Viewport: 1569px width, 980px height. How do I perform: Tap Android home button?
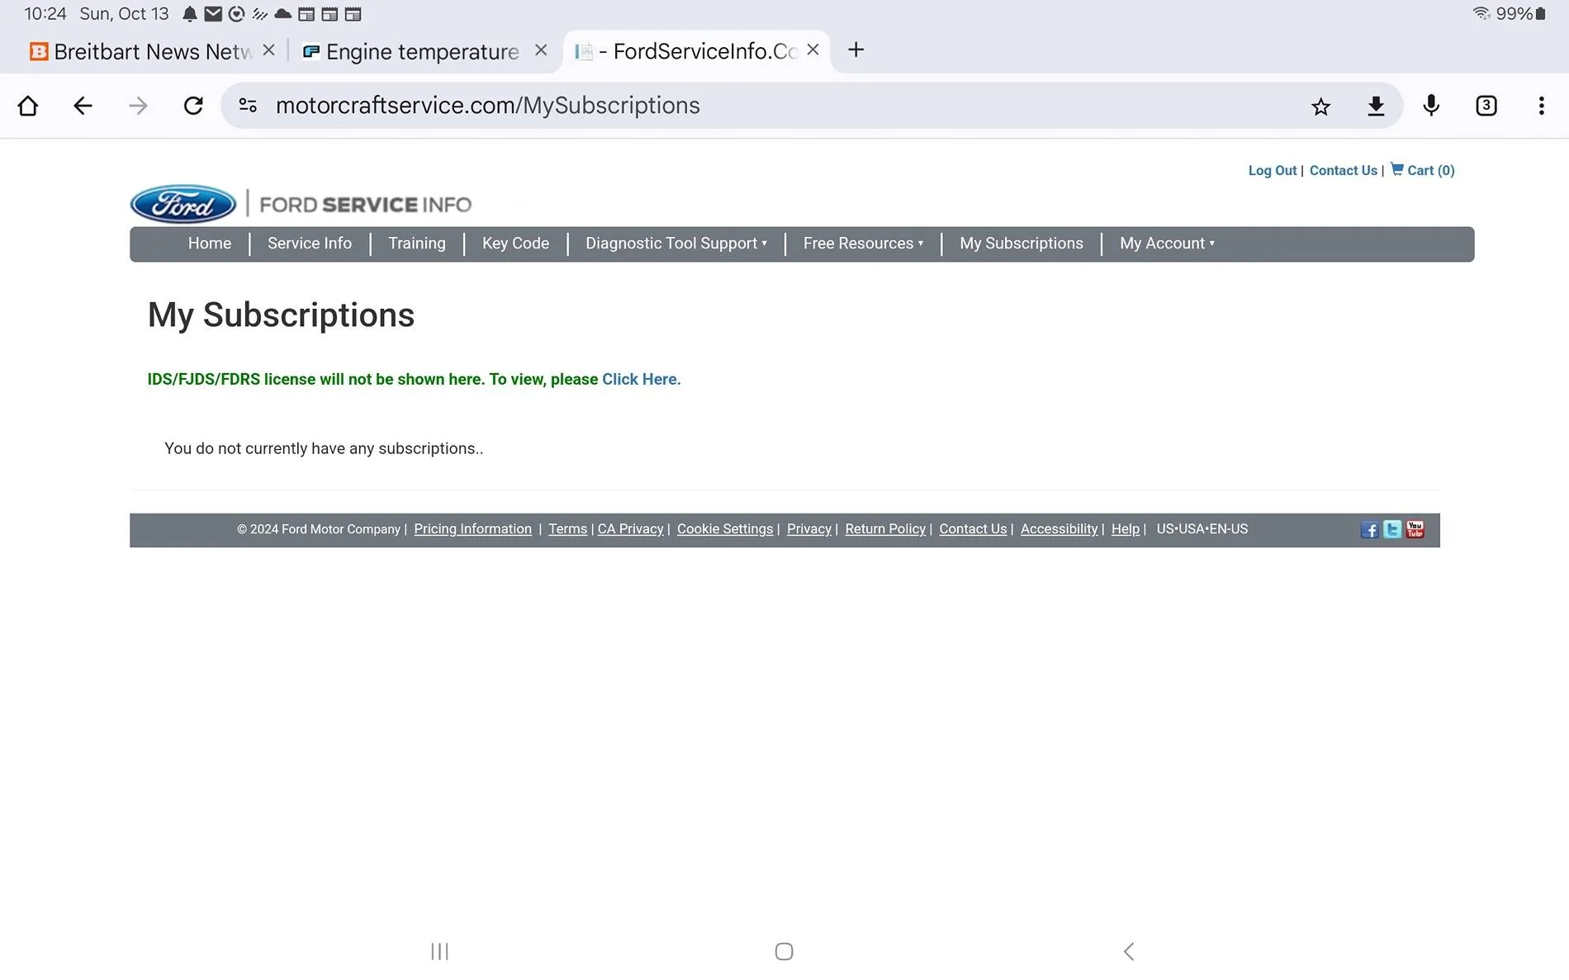[784, 952]
